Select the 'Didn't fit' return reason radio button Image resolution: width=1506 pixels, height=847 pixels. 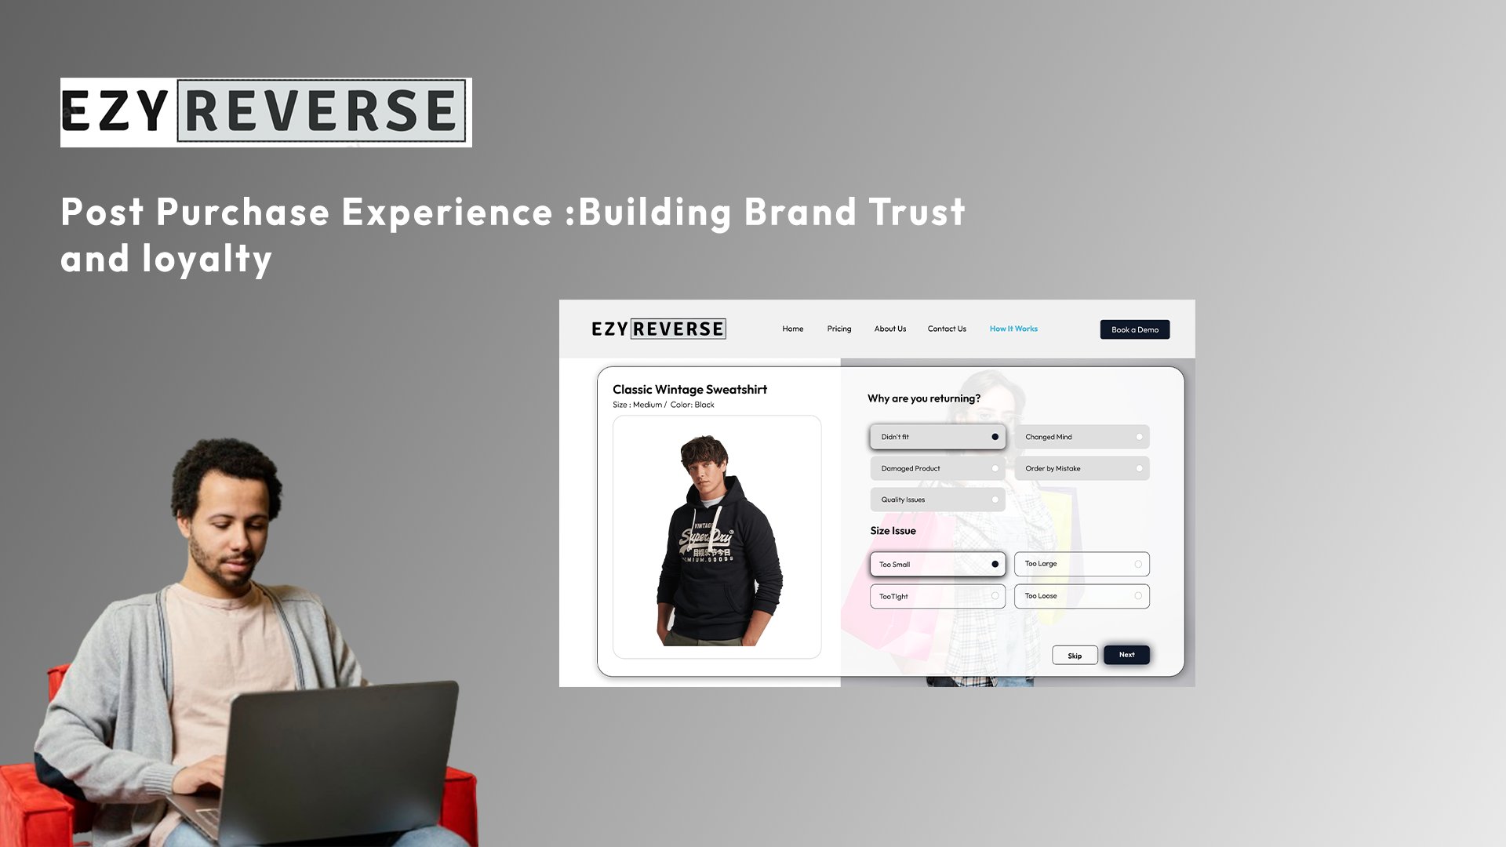pyautogui.click(x=993, y=436)
